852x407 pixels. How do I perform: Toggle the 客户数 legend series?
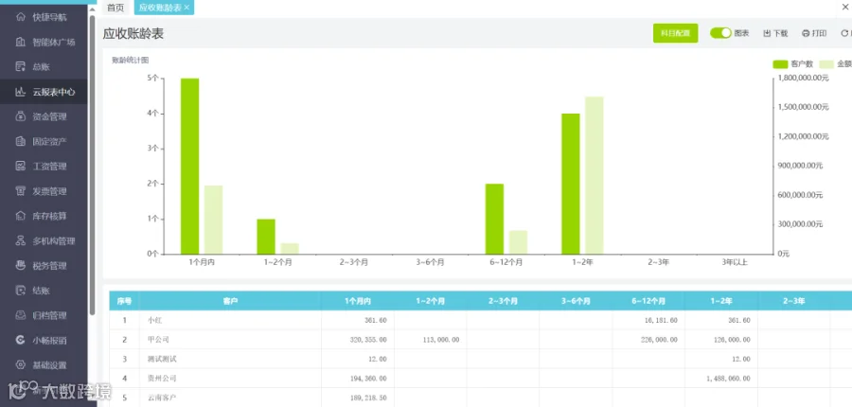792,64
